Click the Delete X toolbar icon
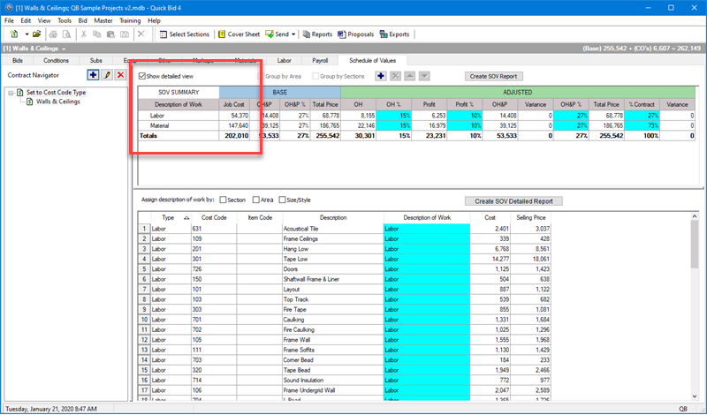The width and height of the screenshot is (707, 415). pos(141,34)
